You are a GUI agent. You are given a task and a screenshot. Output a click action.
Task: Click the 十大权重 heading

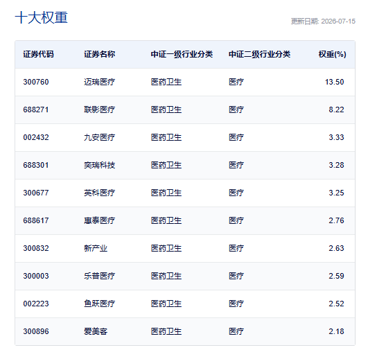click(42, 17)
